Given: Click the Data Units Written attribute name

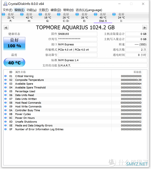Looking at the screenshot, I should 26,99.
